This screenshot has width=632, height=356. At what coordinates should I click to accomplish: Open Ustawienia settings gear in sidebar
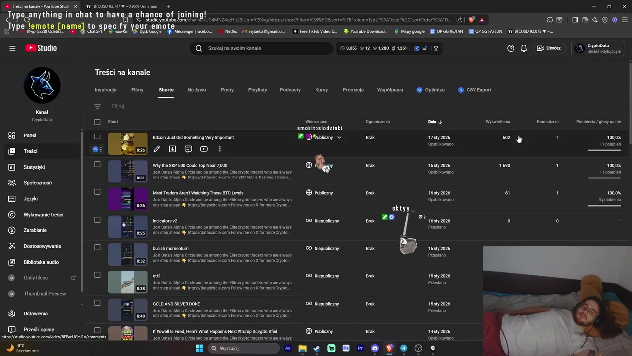[x=41, y=314]
